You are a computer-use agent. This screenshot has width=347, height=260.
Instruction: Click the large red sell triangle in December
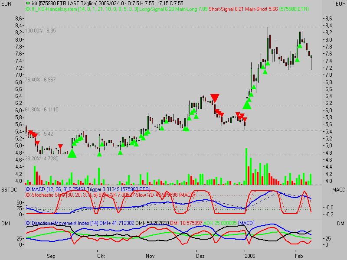(214, 98)
